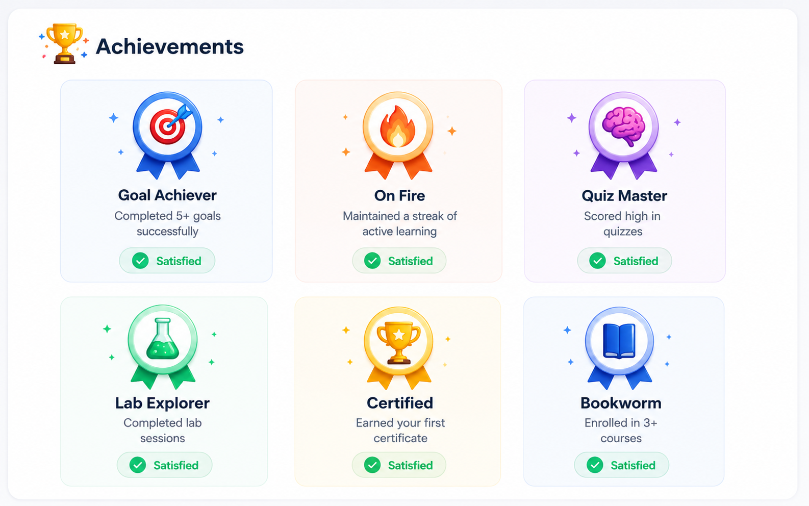The image size is (809, 506).
Task: Click the green checkmark under Lab Explorer
Action: click(x=138, y=465)
